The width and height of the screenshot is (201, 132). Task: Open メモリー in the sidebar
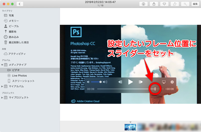coord(30,21)
